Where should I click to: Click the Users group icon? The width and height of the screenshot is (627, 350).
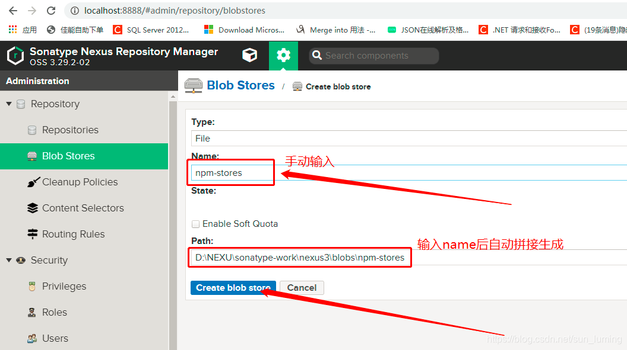click(32, 338)
